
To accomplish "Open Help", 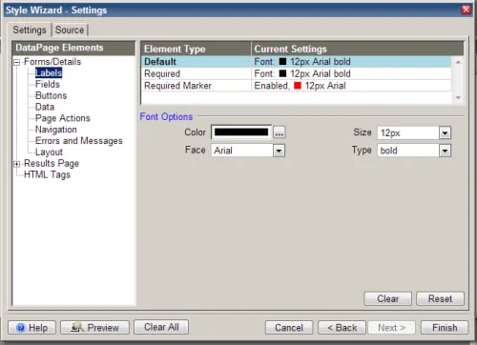I will click(31, 328).
